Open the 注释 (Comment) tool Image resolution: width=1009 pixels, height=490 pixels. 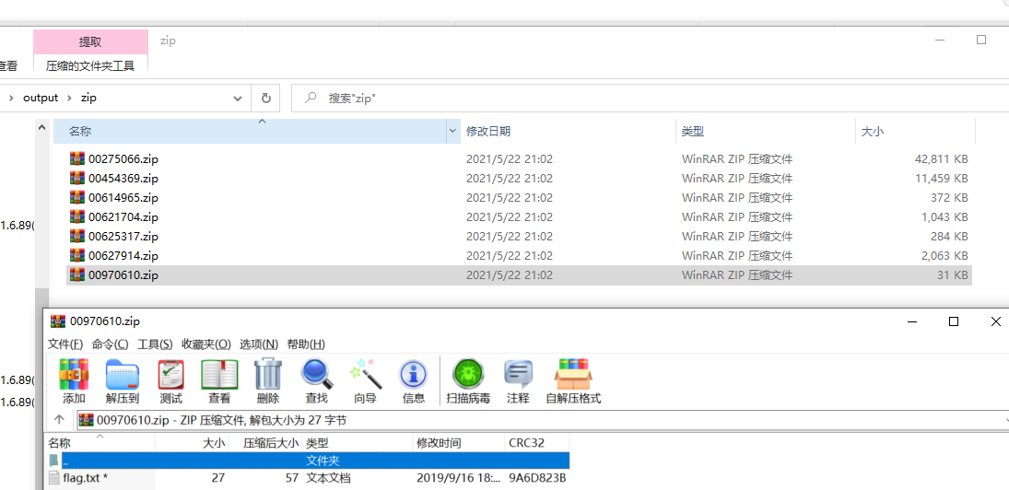518,380
